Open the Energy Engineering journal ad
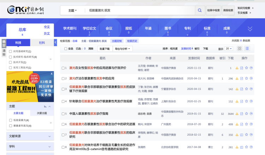 pos(30,87)
